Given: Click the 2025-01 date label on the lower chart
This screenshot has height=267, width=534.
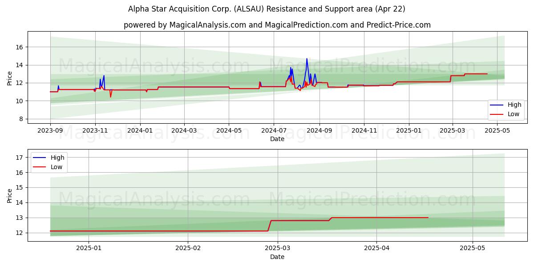Looking at the screenshot, I should tap(89, 249).
